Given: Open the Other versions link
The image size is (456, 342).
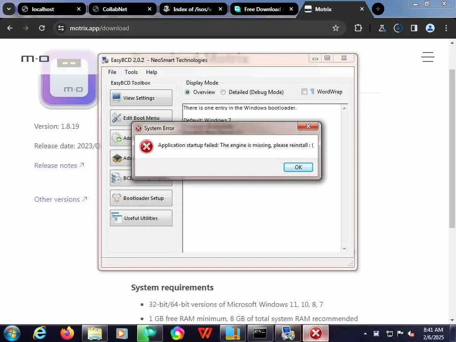Looking at the screenshot, I should click(x=61, y=199).
